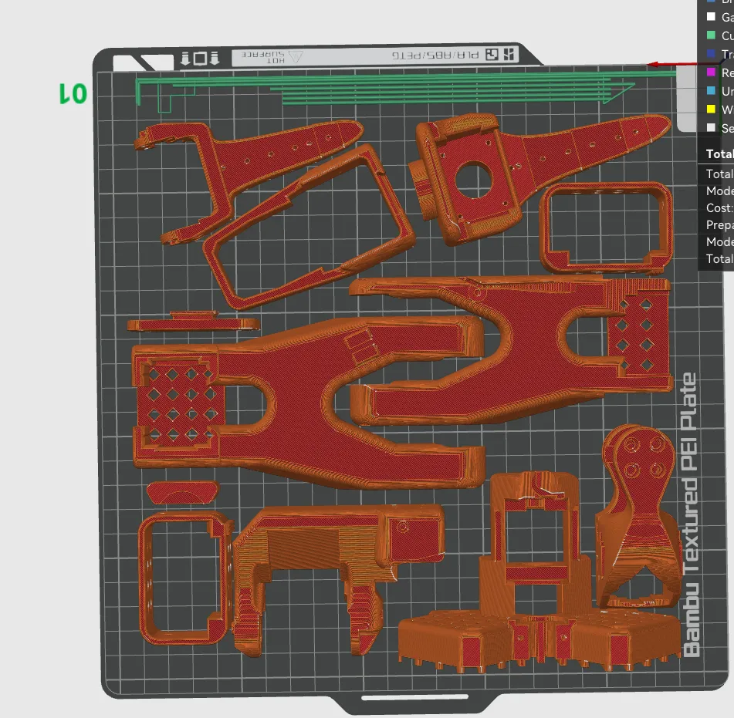Click the dark blue legend swatch
734x718 pixels.
point(711,54)
